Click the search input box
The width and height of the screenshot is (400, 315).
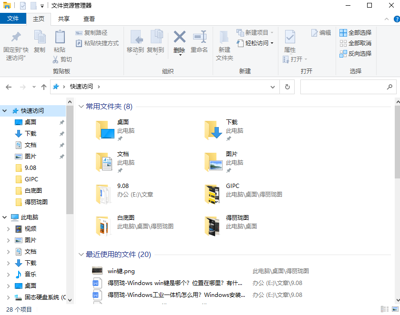coord(342,87)
